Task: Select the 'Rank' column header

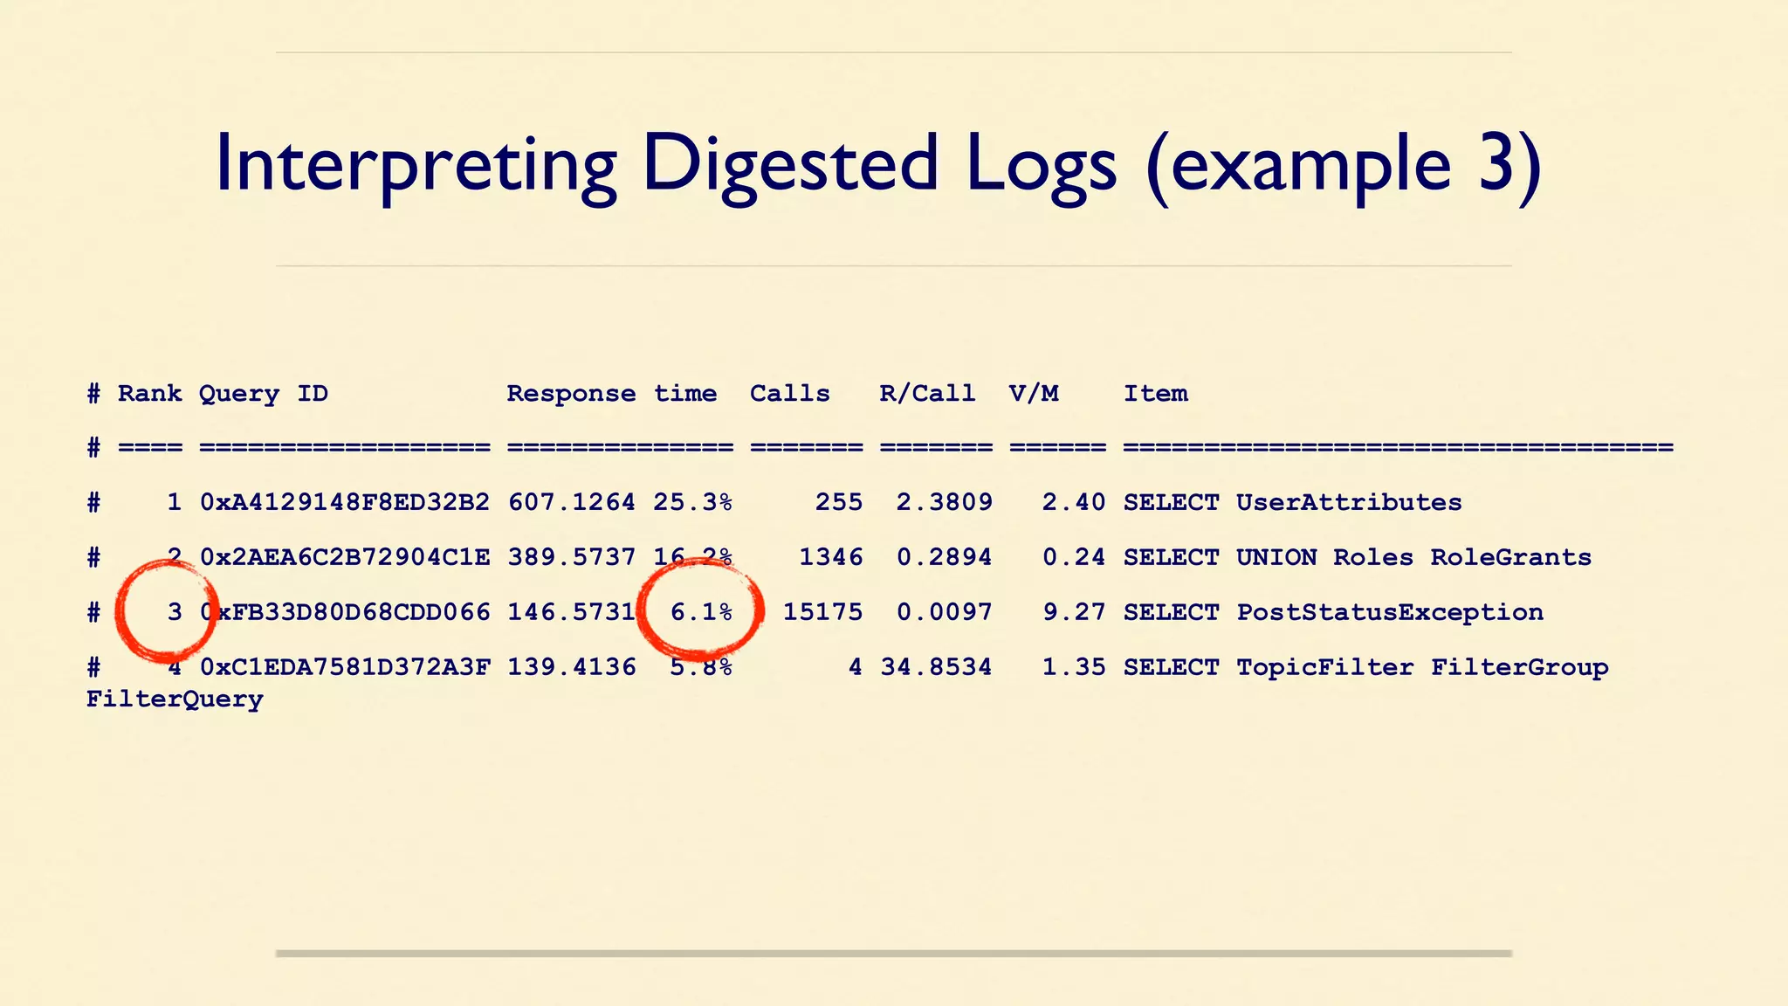Action: [150, 394]
